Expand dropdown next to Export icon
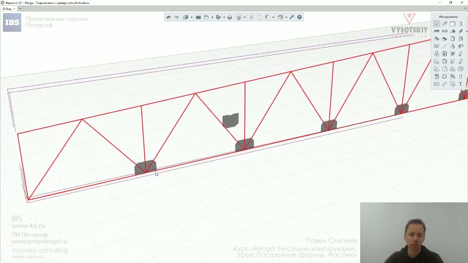468x263 pixels. [224, 17]
